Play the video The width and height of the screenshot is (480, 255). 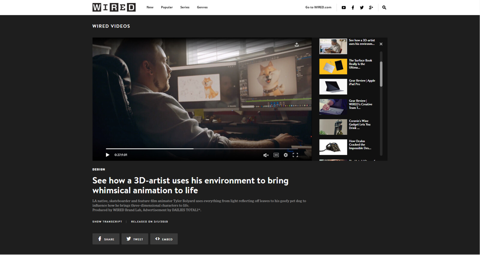pyautogui.click(x=108, y=155)
